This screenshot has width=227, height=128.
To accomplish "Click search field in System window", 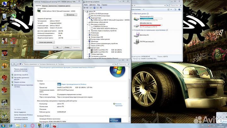I will pyautogui.click(x=124, y=64).
